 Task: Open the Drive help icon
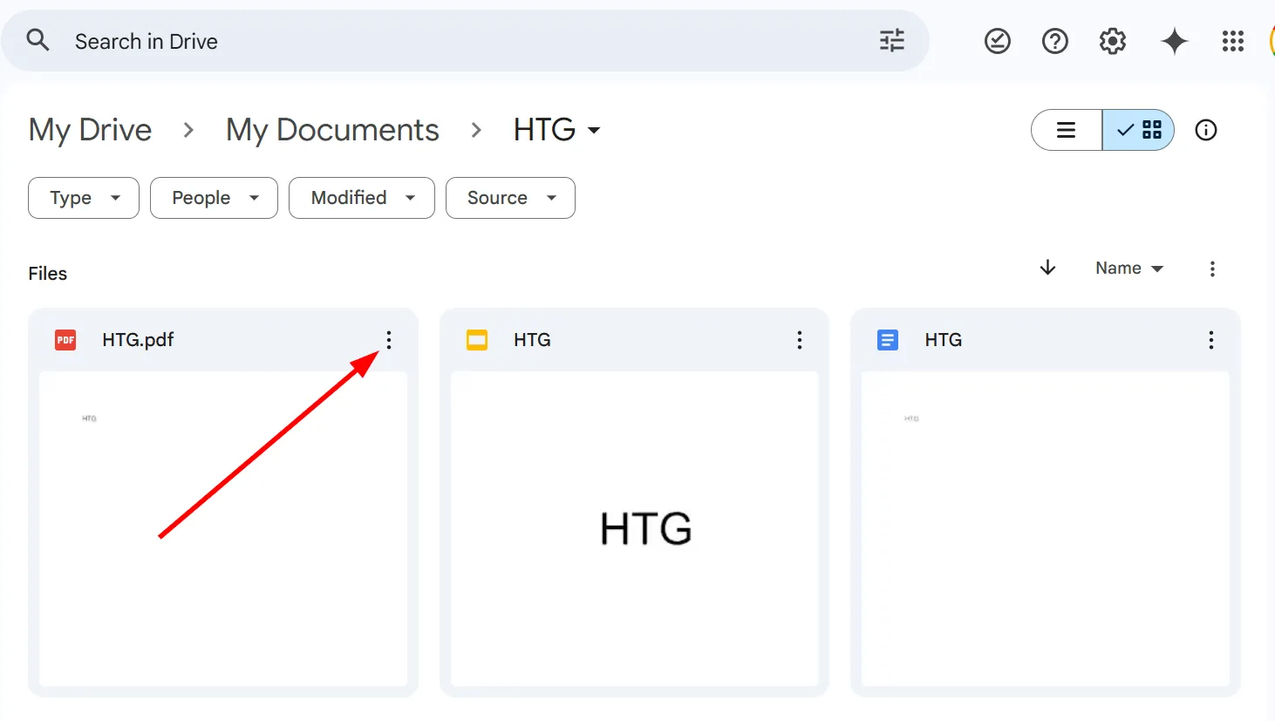(x=1054, y=40)
